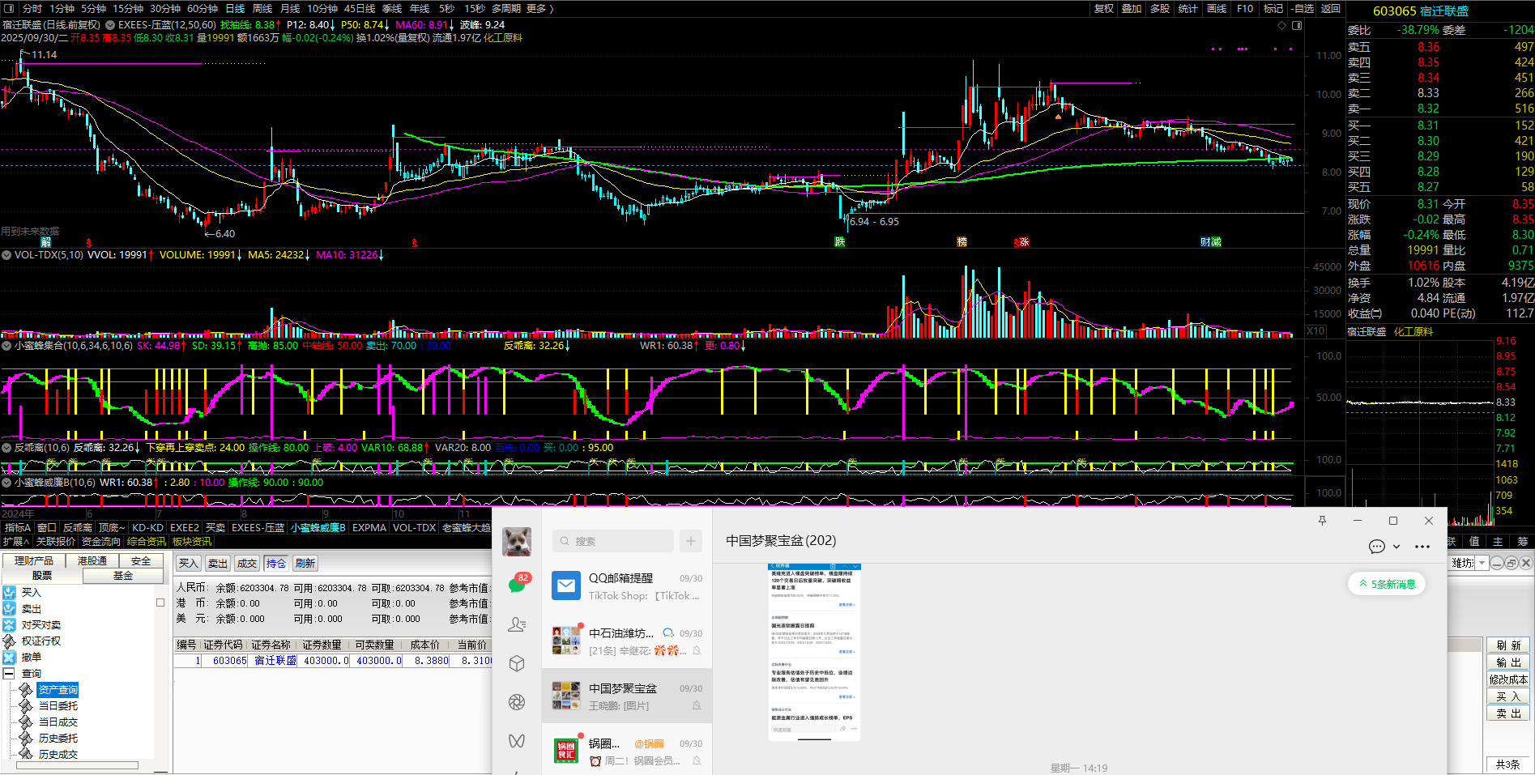The height and width of the screenshot is (775, 1535).
Task: Open the EXEES-压蓝 indicator dropdown arrow
Action: (x=110, y=25)
